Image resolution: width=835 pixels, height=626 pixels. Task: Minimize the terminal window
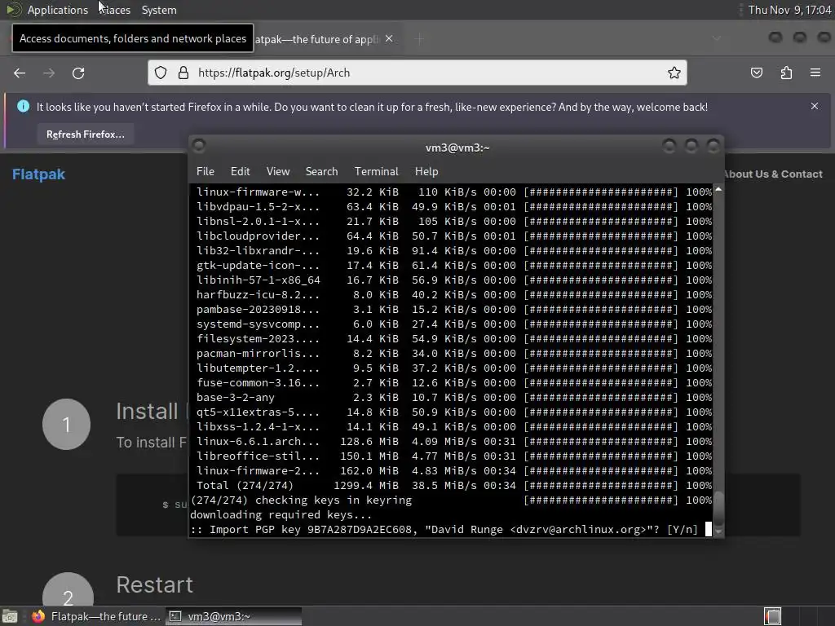point(669,145)
